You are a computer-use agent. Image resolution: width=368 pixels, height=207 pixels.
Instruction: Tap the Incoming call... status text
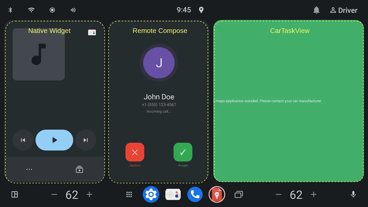point(159,111)
